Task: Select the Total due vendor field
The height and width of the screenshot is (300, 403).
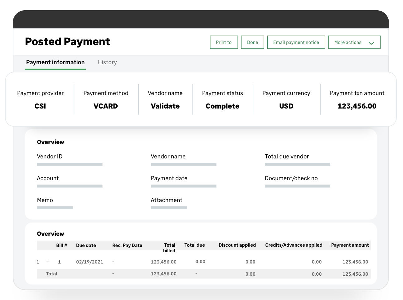Action: pos(297,164)
